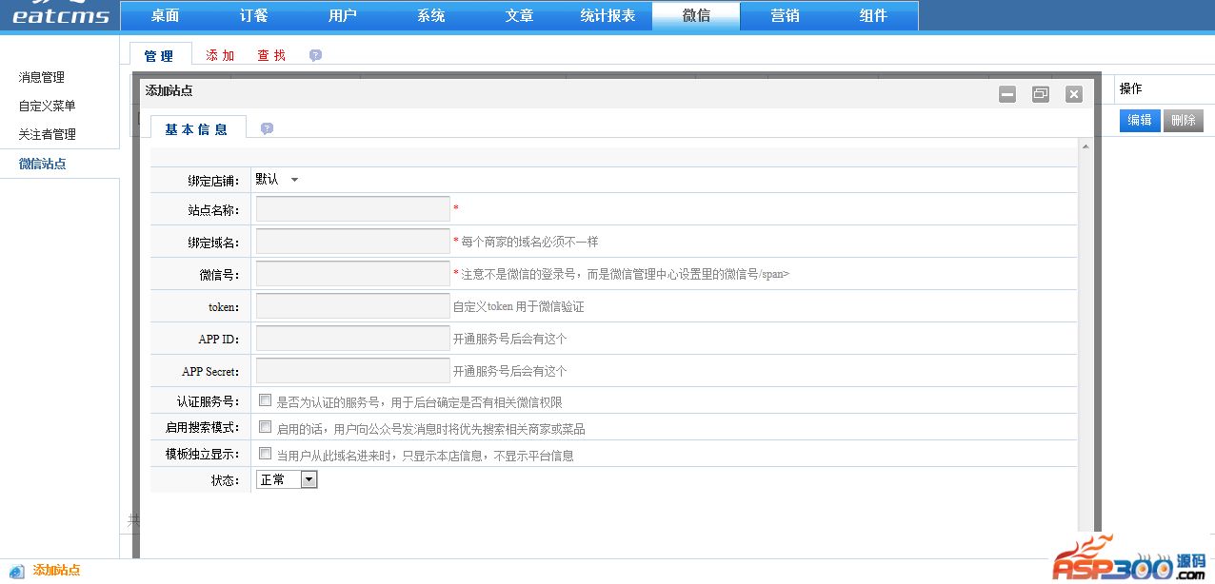Enable the 认证服务号 checkbox
Image resolution: width=1215 pixels, height=584 pixels.
[x=266, y=400]
